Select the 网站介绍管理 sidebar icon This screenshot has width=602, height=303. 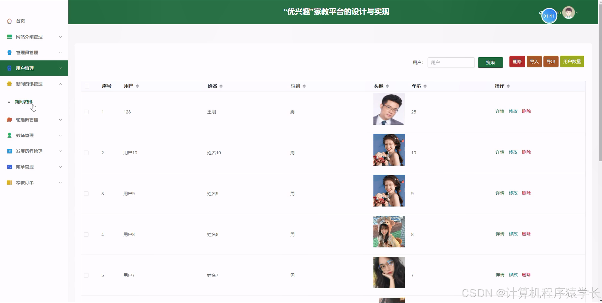click(x=9, y=37)
